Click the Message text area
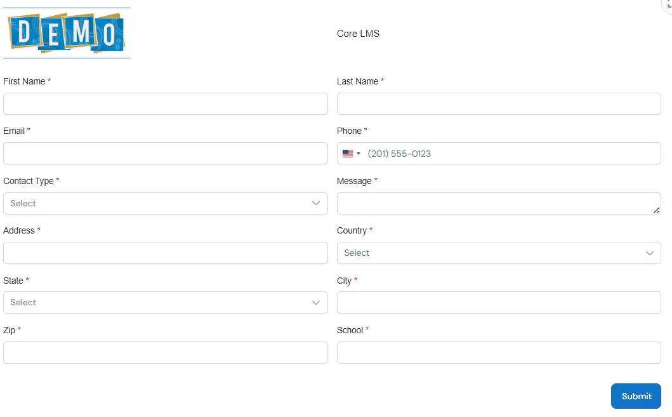Viewport: 672px width, 417px height. (499, 203)
